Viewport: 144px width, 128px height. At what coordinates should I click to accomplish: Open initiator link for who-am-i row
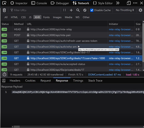121,47
